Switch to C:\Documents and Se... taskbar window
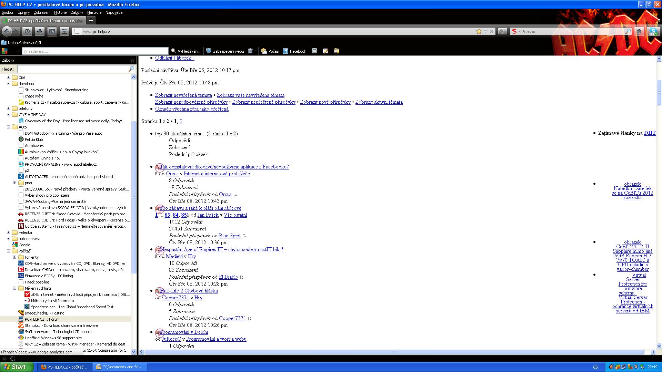The width and height of the screenshot is (662, 372). (120, 367)
